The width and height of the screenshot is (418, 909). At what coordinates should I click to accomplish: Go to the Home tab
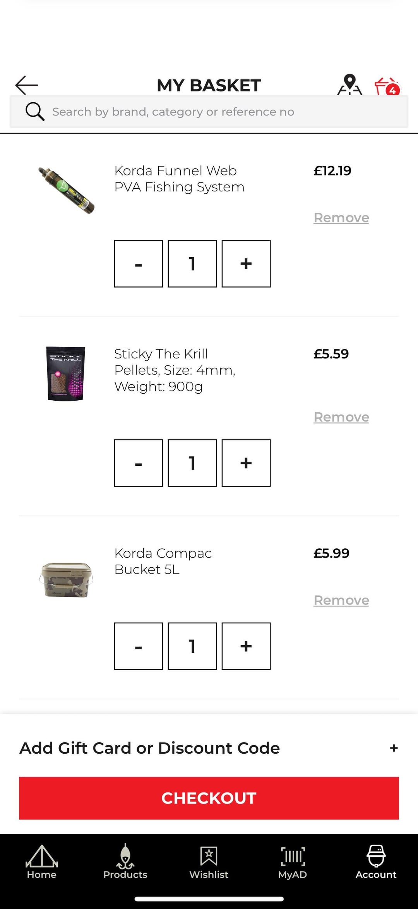[x=42, y=862]
